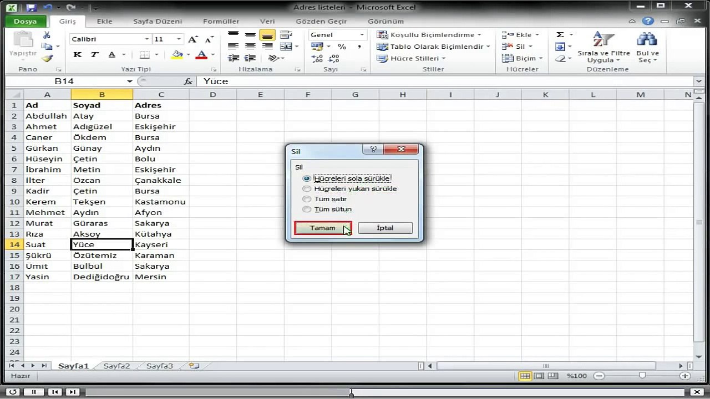Switch to Page Break Preview in status bar
The width and height of the screenshot is (710, 399).
click(x=552, y=376)
